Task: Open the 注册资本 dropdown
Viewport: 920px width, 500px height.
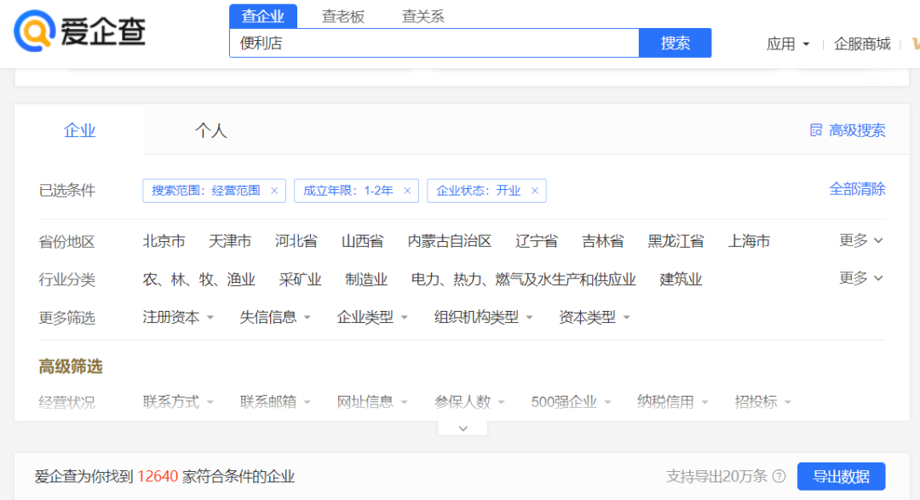Action: pos(178,317)
